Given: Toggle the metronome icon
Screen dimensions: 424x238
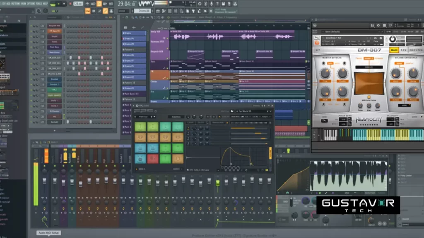Looking at the screenshot, I should click(87, 4).
